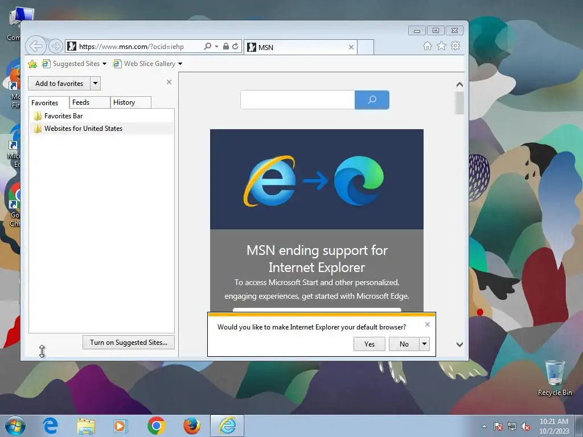Click the page scrollbar down arrow
The image size is (583, 437).
459,344
